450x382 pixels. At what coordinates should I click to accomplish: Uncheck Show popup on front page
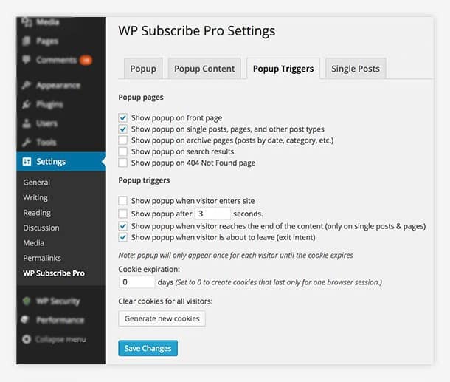pyautogui.click(x=123, y=117)
